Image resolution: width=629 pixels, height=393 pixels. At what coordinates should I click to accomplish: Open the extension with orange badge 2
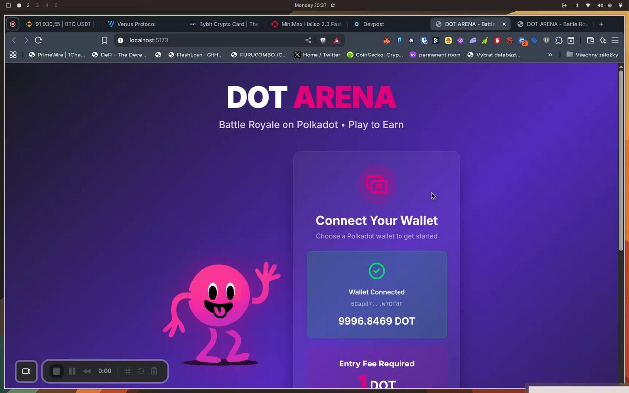click(x=522, y=41)
